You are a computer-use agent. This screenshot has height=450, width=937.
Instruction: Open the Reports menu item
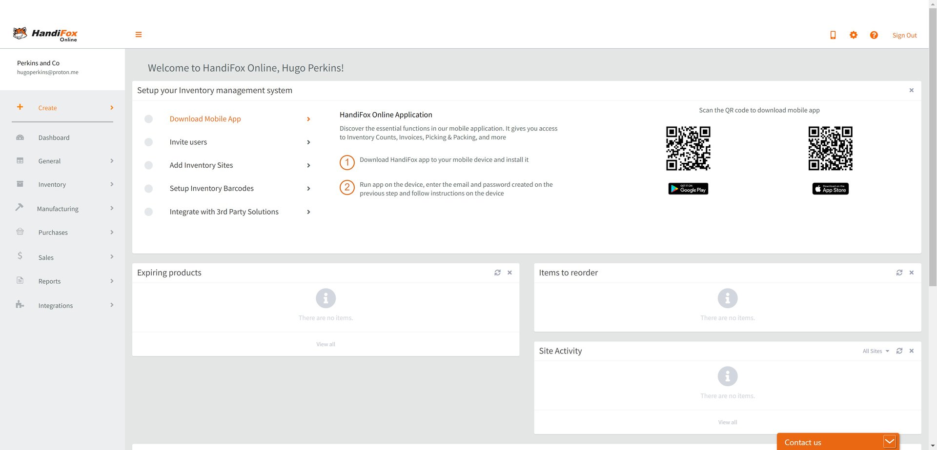50,281
